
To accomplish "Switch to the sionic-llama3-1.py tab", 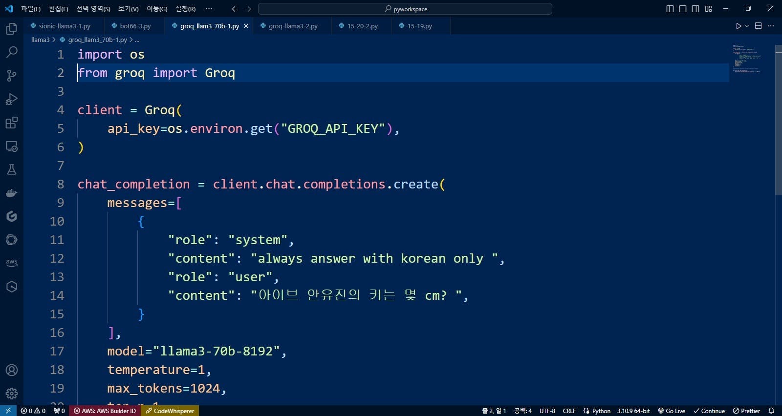I will pyautogui.click(x=64, y=26).
